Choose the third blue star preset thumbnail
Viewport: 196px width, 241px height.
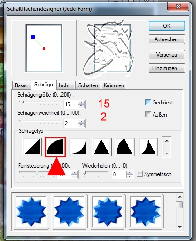108,212
